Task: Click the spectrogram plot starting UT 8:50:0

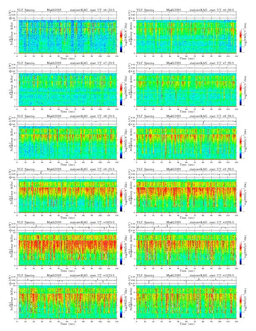Action: click(x=186, y=143)
